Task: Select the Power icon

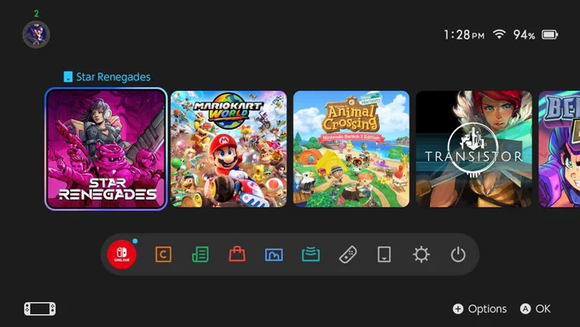Action: [x=458, y=254]
